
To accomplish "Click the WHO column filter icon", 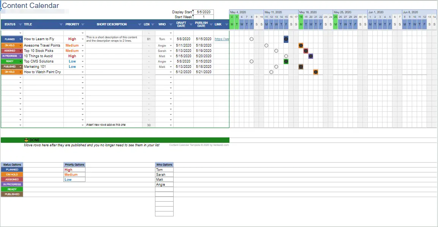I will pyautogui.click(x=170, y=24).
